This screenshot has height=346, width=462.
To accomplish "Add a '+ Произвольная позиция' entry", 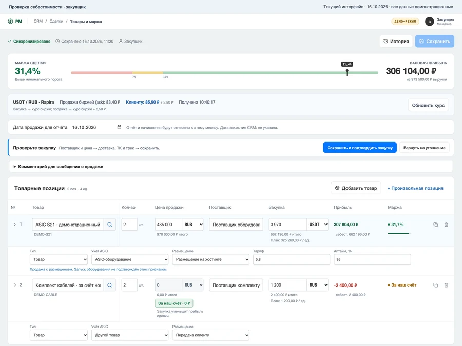I will click(415, 188).
